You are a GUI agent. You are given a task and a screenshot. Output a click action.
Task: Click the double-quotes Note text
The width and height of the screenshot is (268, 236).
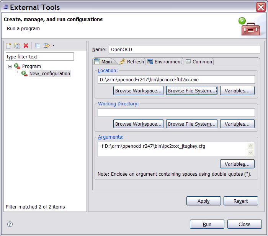(174, 174)
